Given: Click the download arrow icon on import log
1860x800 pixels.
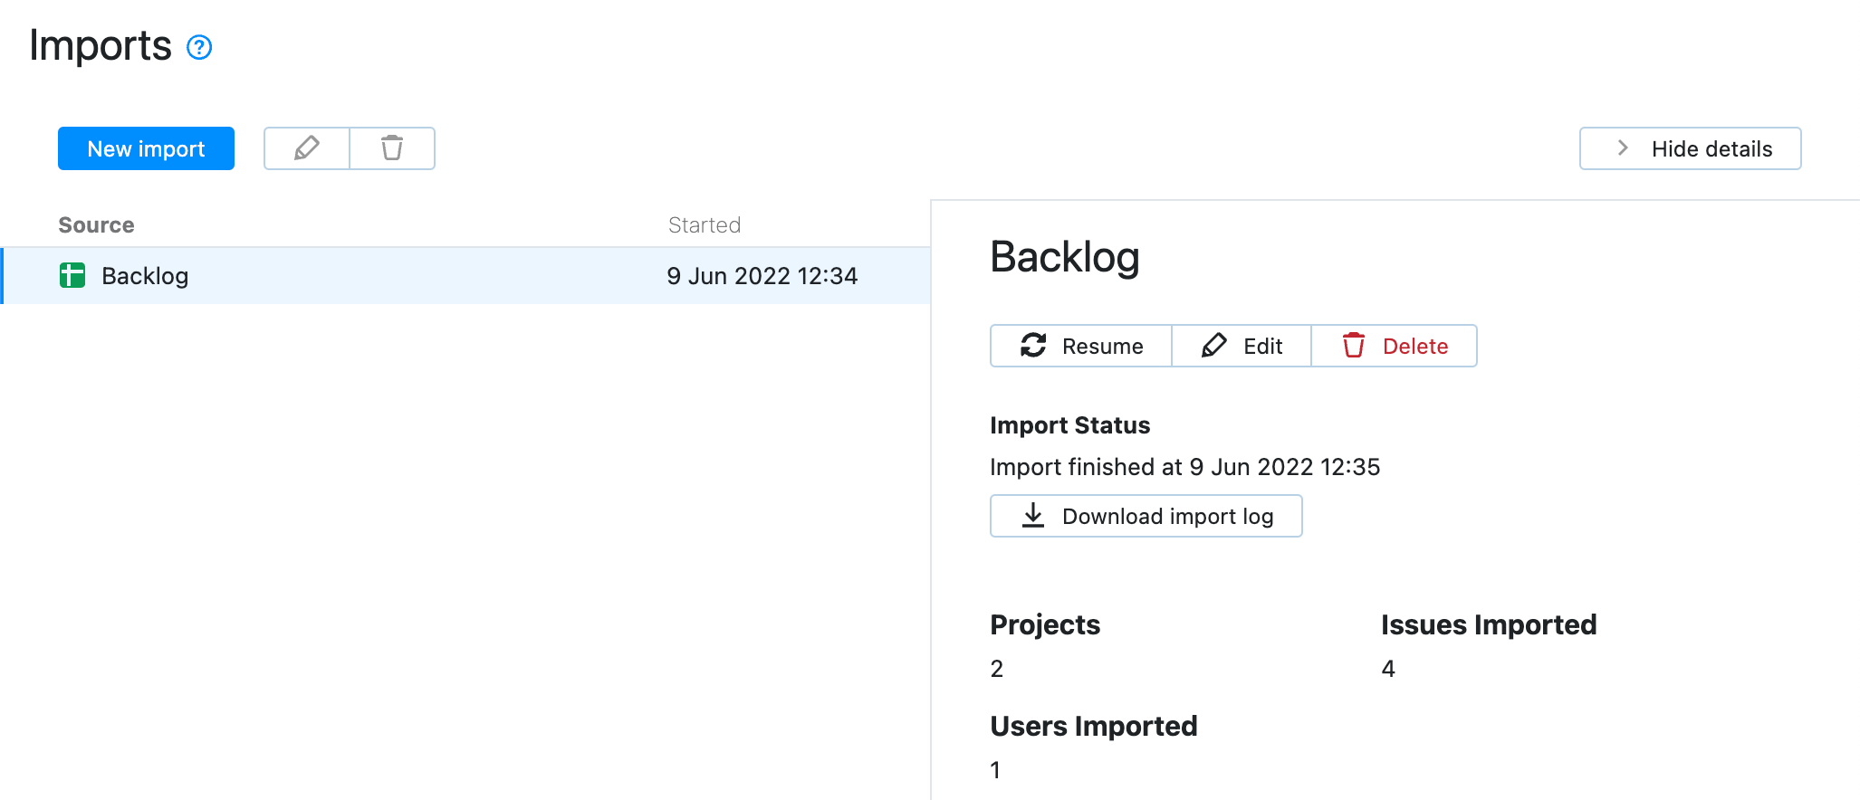Looking at the screenshot, I should (1031, 516).
